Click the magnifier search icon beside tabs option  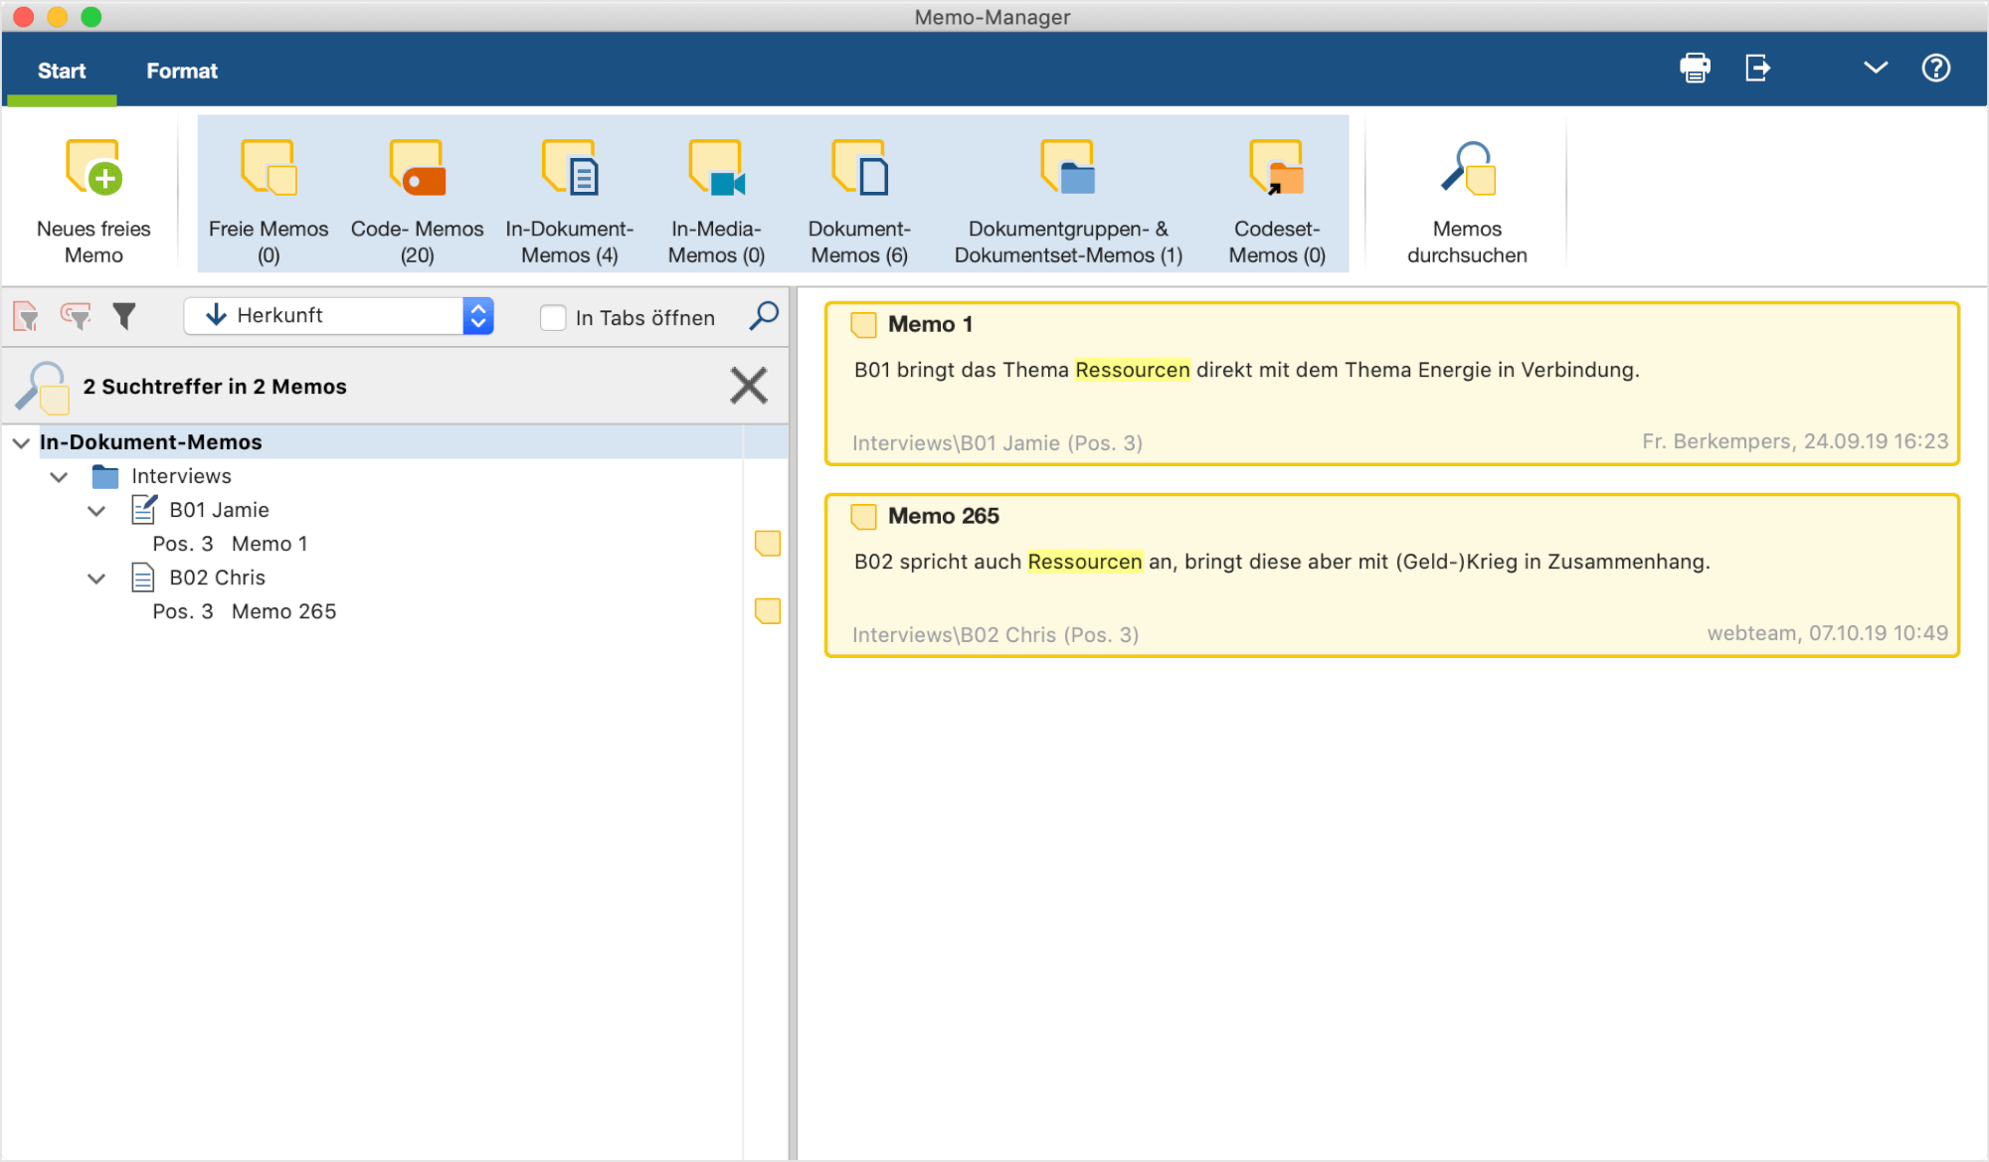coord(763,316)
